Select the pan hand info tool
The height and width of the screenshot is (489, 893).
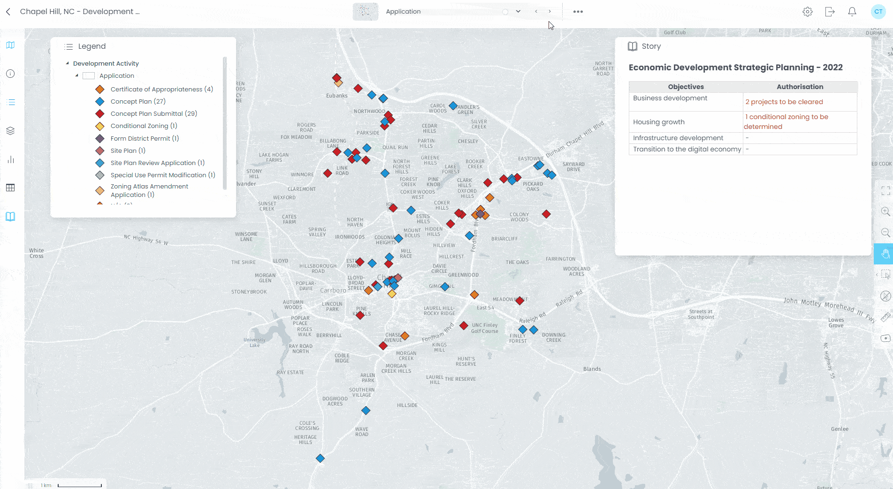click(885, 254)
